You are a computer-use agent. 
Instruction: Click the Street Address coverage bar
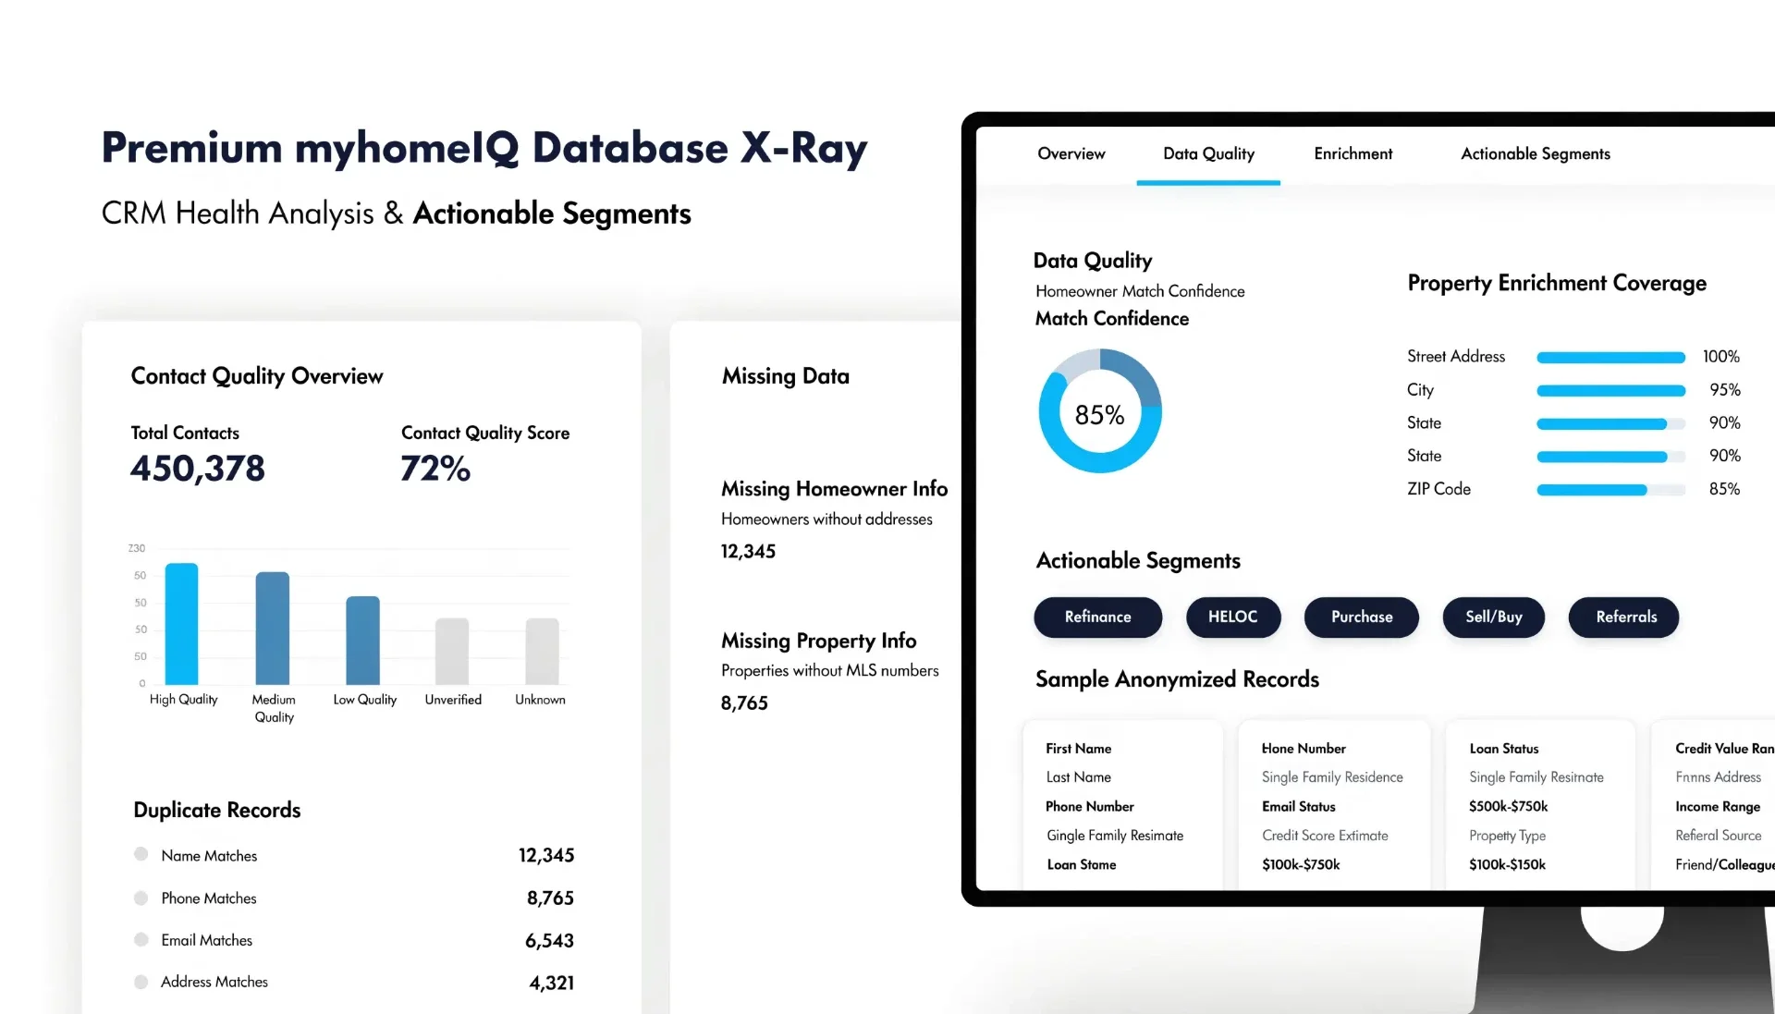pos(1610,357)
